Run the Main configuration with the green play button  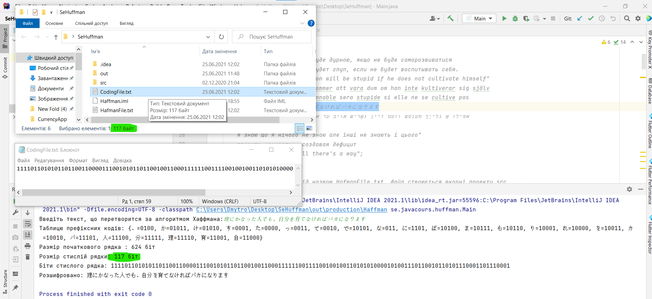point(504,18)
